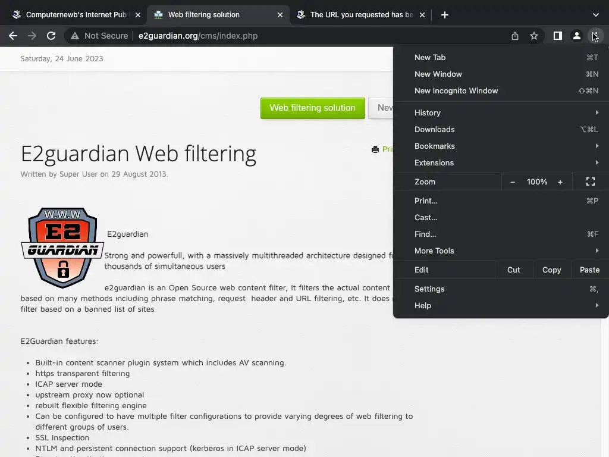This screenshot has width=609, height=457.
Task: Click the printer icon beside the article
Action: click(x=375, y=149)
